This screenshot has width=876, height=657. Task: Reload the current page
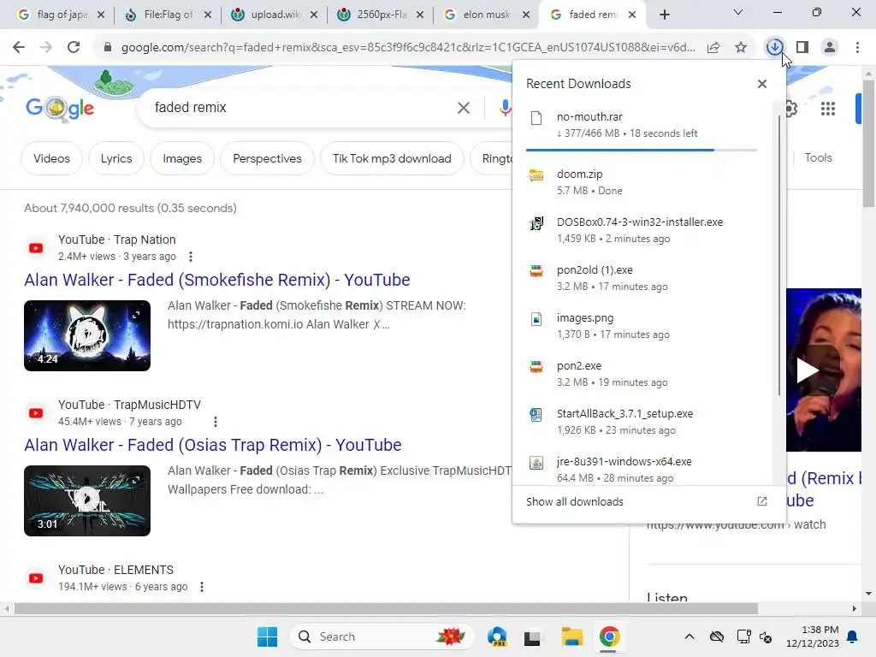[74, 47]
